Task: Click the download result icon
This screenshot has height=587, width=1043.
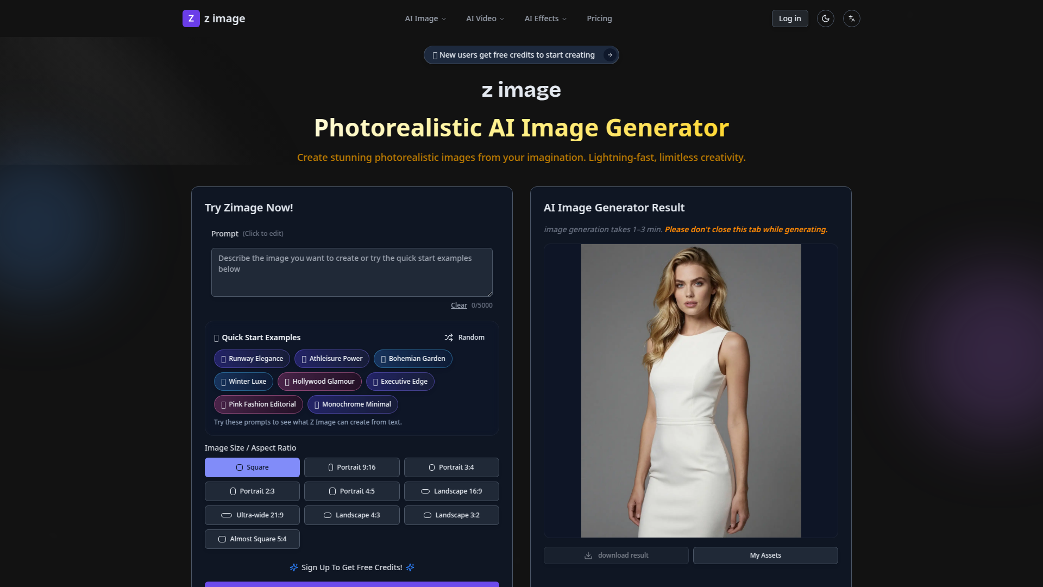Action: coord(588,555)
